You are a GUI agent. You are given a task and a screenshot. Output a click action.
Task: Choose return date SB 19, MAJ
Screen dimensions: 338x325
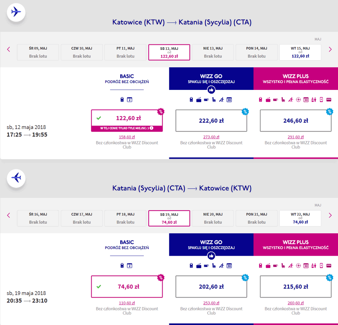click(169, 218)
